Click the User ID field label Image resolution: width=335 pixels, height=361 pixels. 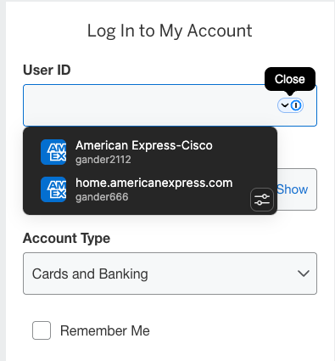pyautogui.click(x=47, y=70)
